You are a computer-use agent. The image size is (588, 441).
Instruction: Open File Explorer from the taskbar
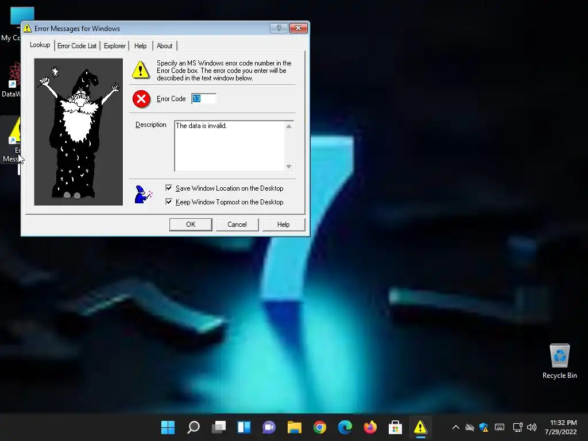pyautogui.click(x=295, y=427)
